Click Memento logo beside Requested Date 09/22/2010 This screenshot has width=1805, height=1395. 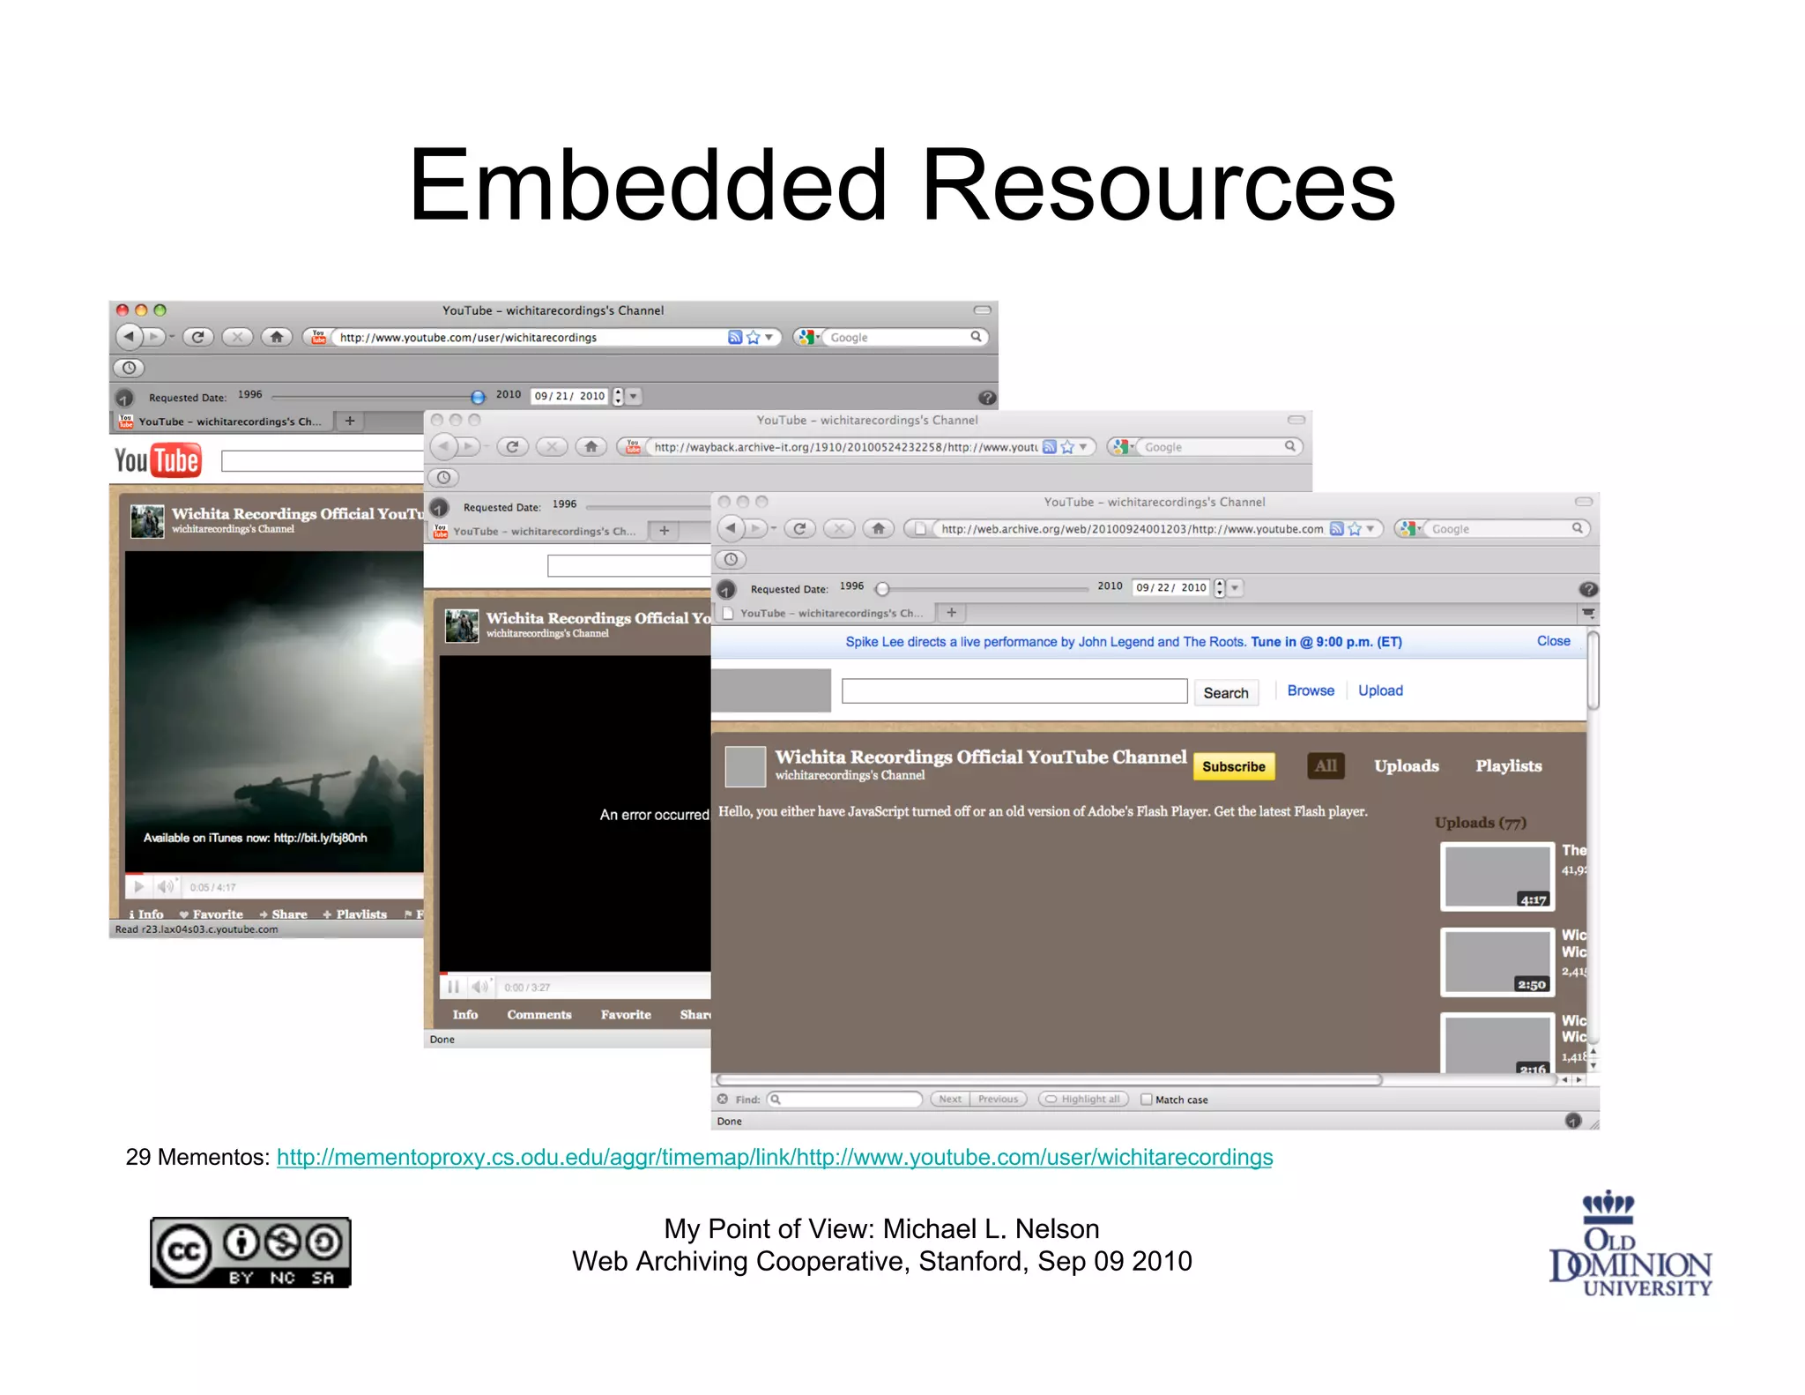(726, 588)
